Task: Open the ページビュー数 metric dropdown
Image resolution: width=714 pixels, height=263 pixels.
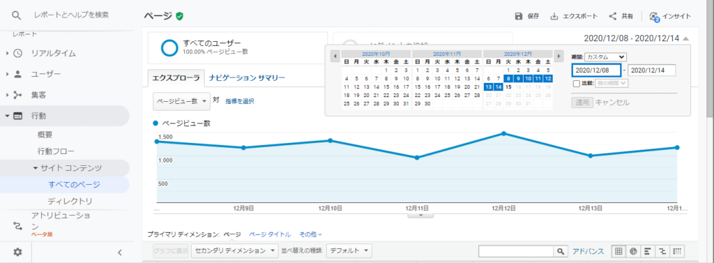Action: point(181,100)
